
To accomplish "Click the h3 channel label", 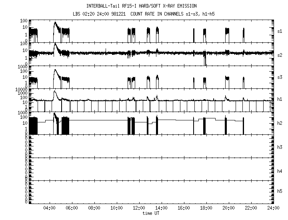I will (280, 147).
